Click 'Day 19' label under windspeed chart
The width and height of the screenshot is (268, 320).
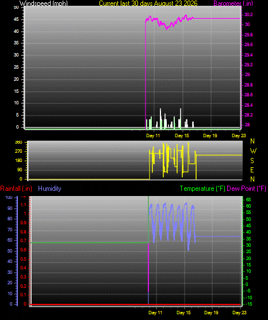tap(210, 135)
